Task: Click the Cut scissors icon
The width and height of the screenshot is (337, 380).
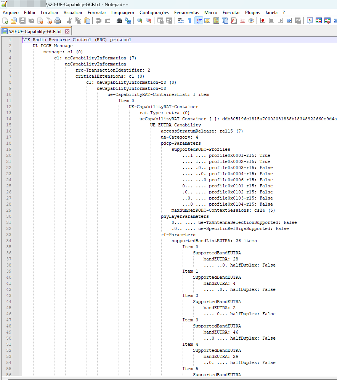Action: pos(69,21)
